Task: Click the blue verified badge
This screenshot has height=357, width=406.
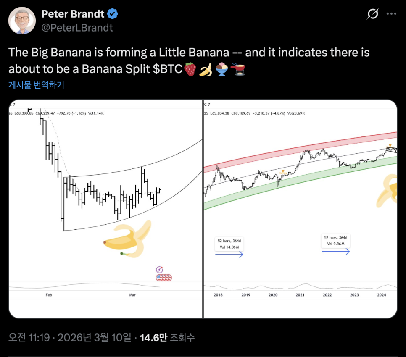Action: point(113,14)
